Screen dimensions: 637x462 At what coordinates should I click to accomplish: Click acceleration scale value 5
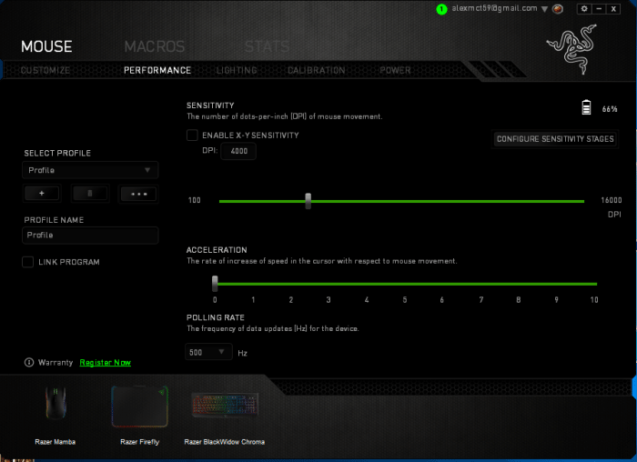[x=405, y=299]
